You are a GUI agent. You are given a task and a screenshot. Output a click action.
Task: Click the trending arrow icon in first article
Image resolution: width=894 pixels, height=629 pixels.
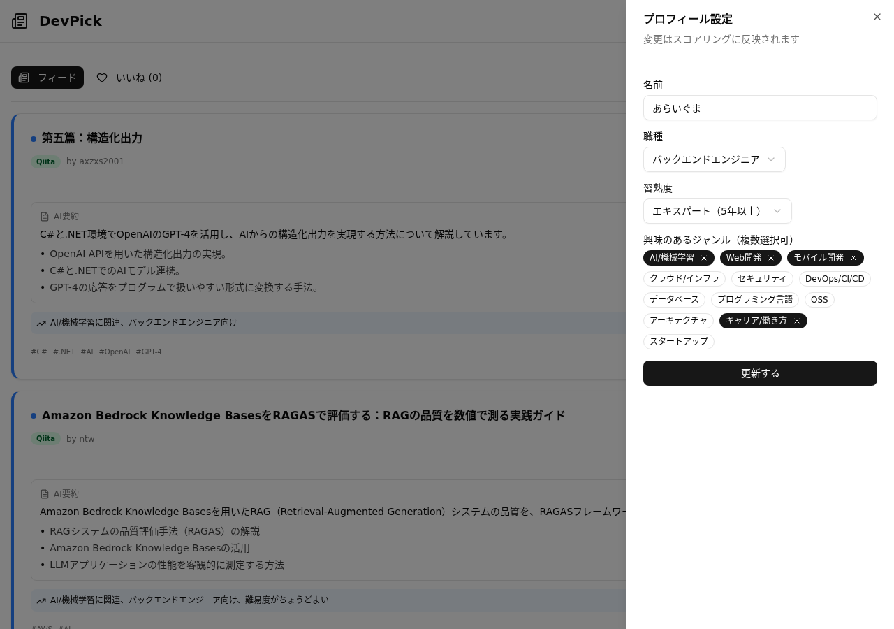[41, 323]
